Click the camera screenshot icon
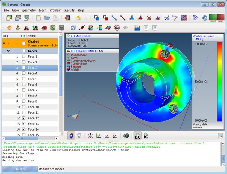This screenshot has width=227, height=174. (126, 136)
